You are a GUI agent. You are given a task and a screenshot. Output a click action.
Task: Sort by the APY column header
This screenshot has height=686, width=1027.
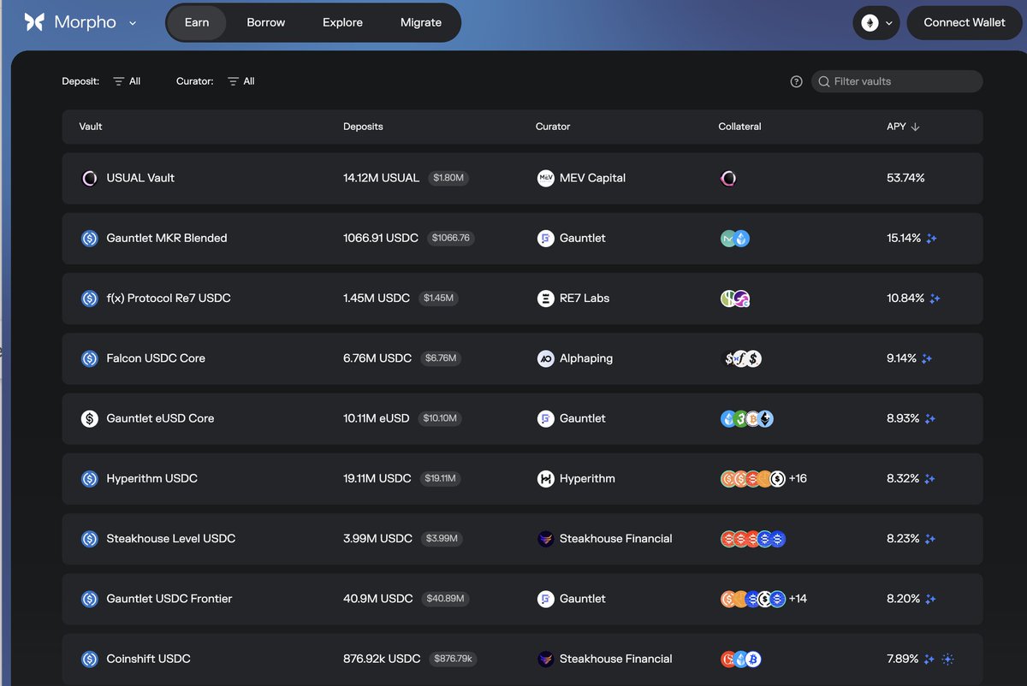(x=903, y=127)
